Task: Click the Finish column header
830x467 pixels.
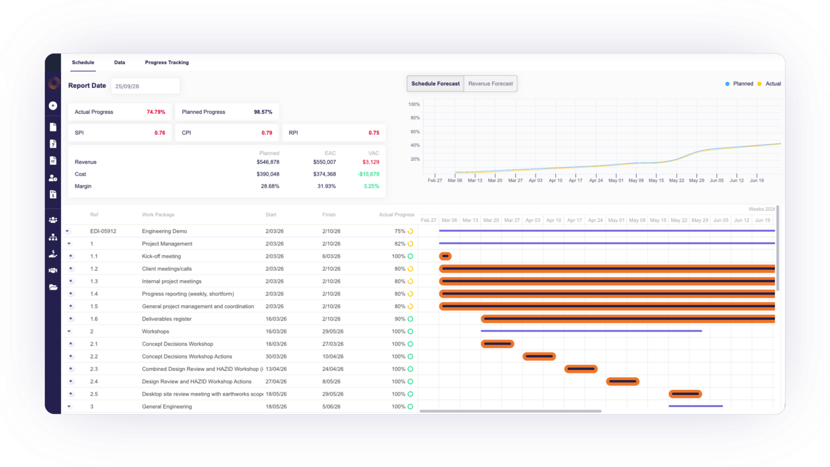Action: (329, 215)
